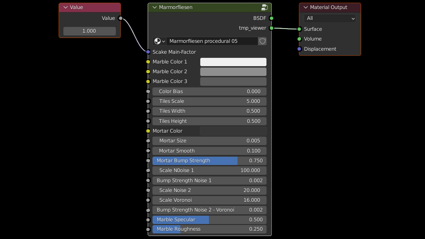Click the Surface input socket on Material Output
Viewport: 425px width, 239px height.
coord(299,29)
